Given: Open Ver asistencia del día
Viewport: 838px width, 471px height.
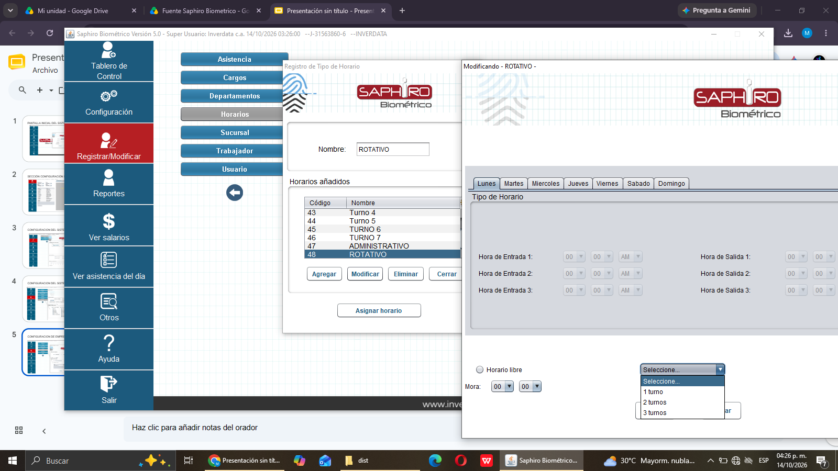Looking at the screenshot, I should tap(109, 266).
